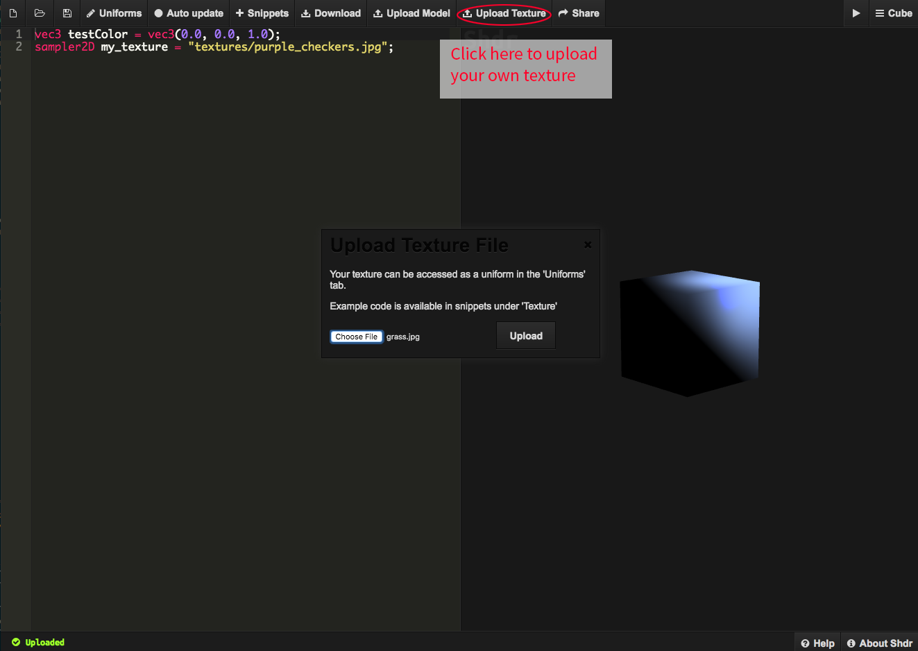Open an existing shader file
The image size is (918, 651).
pos(40,13)
